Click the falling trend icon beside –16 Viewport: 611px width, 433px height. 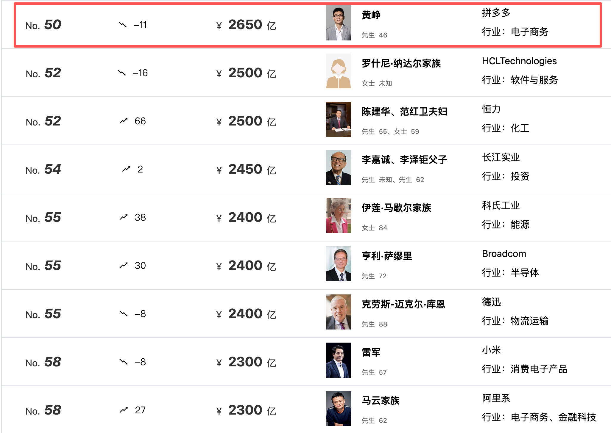(121, 73)
